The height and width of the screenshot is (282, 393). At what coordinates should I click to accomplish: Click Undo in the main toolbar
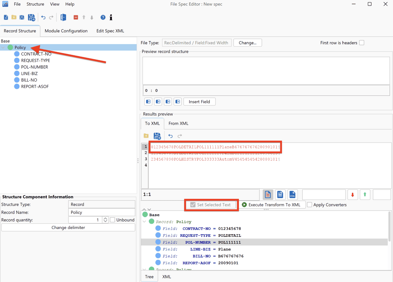(x=43, y=17)
